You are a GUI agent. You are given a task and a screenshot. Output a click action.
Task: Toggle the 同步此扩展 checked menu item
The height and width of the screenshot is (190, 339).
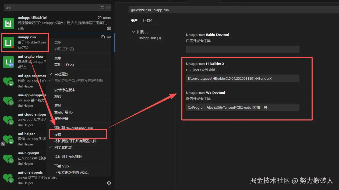79,147
